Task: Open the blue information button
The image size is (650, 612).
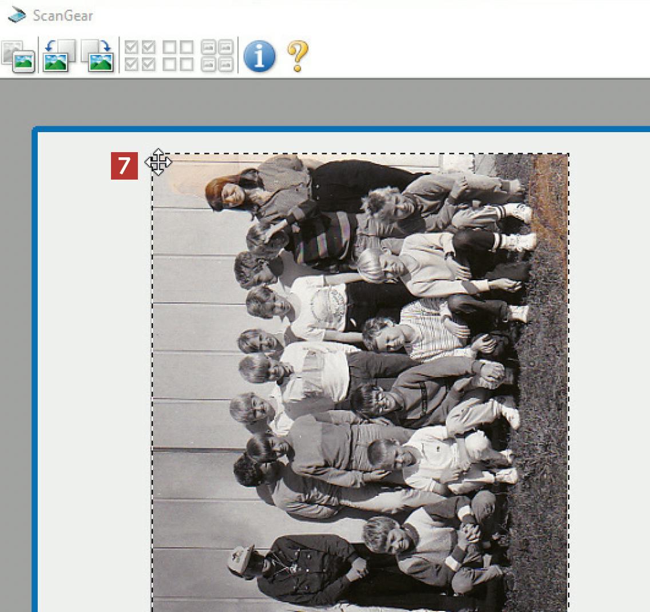Action: [x=260, y=56]
